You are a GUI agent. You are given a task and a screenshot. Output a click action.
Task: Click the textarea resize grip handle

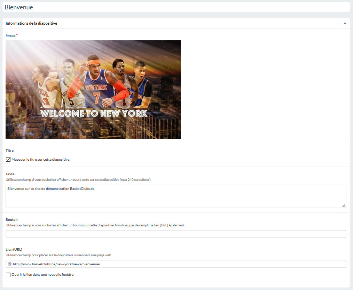[x=344, y=206]
